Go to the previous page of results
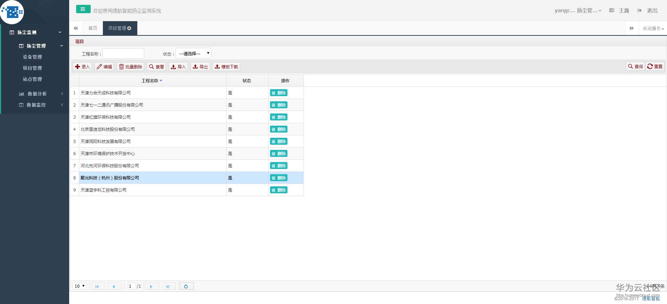667x304 pixels. [x=114, y=286]
